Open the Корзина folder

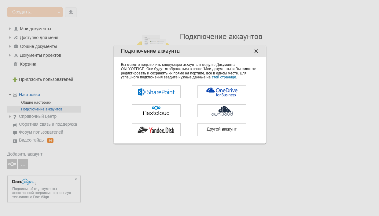pos(28,64)
